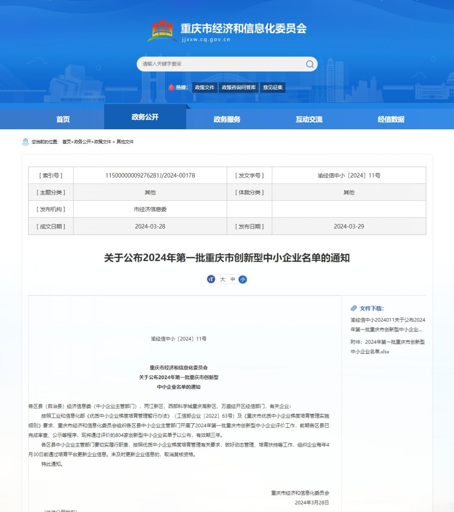Screen dimensions: 454x512
Task: Click the search magnifier icon
Action: [x=310, y=64]
